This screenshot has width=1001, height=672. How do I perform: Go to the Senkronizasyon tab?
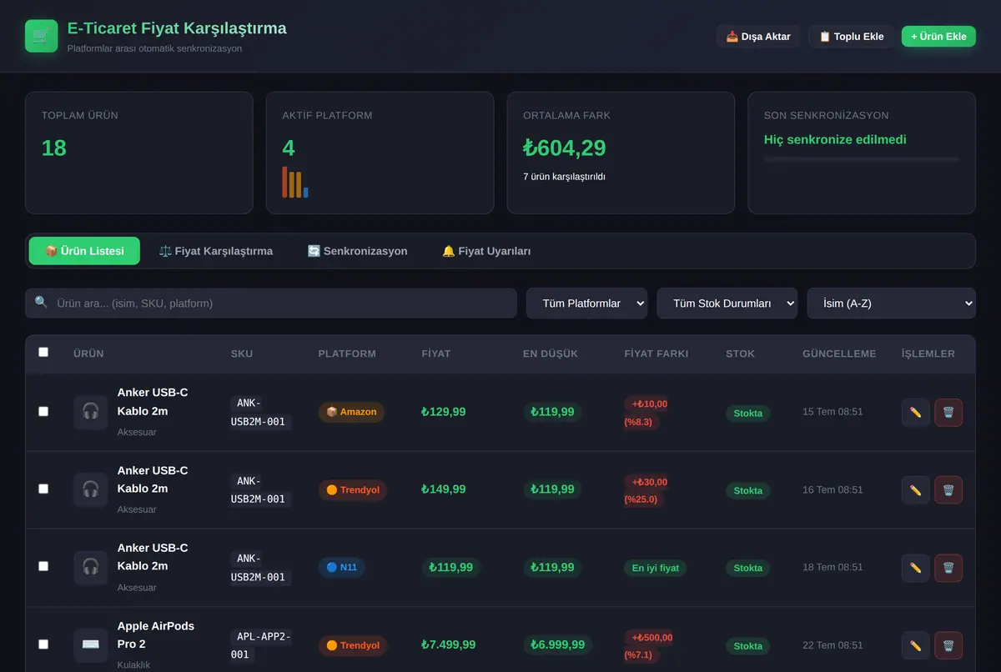point(357,251)
